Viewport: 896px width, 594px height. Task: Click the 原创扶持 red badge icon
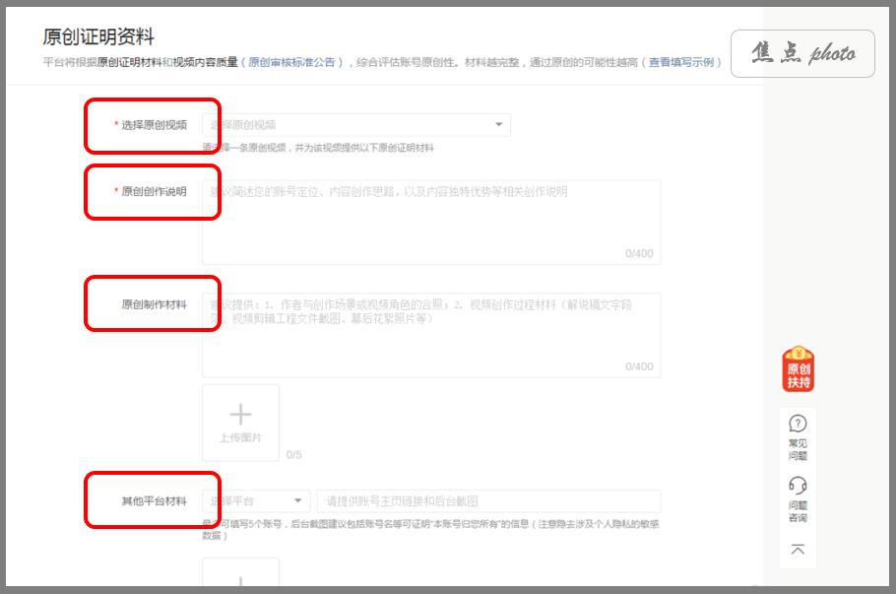tap(799, 369)
